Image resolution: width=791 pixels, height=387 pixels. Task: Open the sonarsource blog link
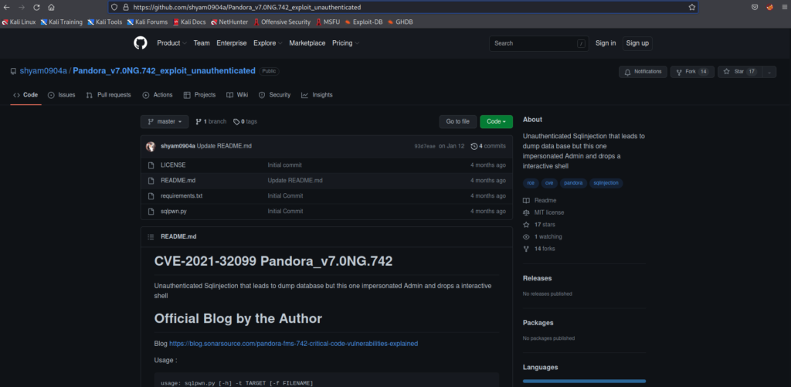(x=294, y=344)
